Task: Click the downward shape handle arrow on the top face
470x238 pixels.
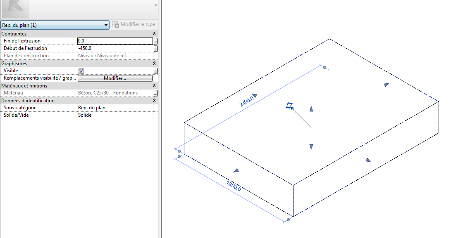Action: click(x=311, y=146)
